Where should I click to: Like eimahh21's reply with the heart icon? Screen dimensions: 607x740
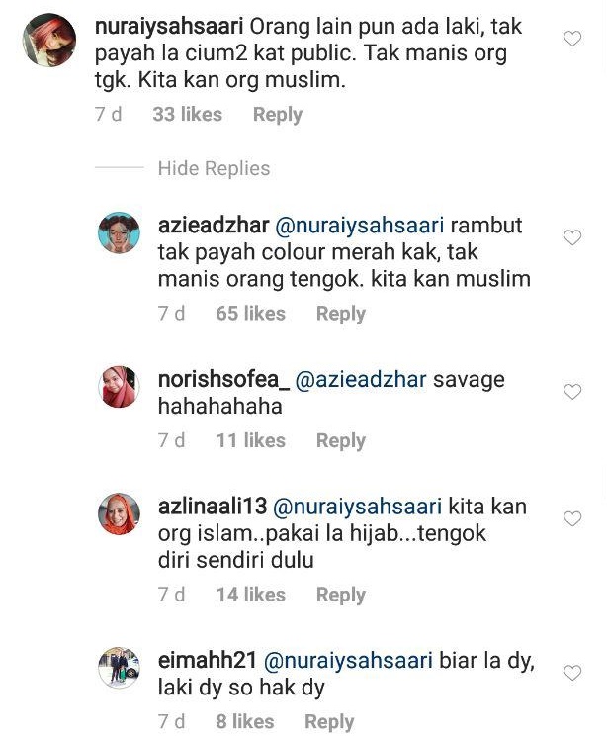tap(572, 673)
